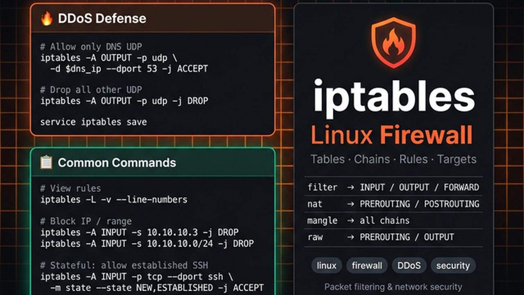Click the clipboard icon beside Common Commands
524x295 pixels.
point(46,163)
